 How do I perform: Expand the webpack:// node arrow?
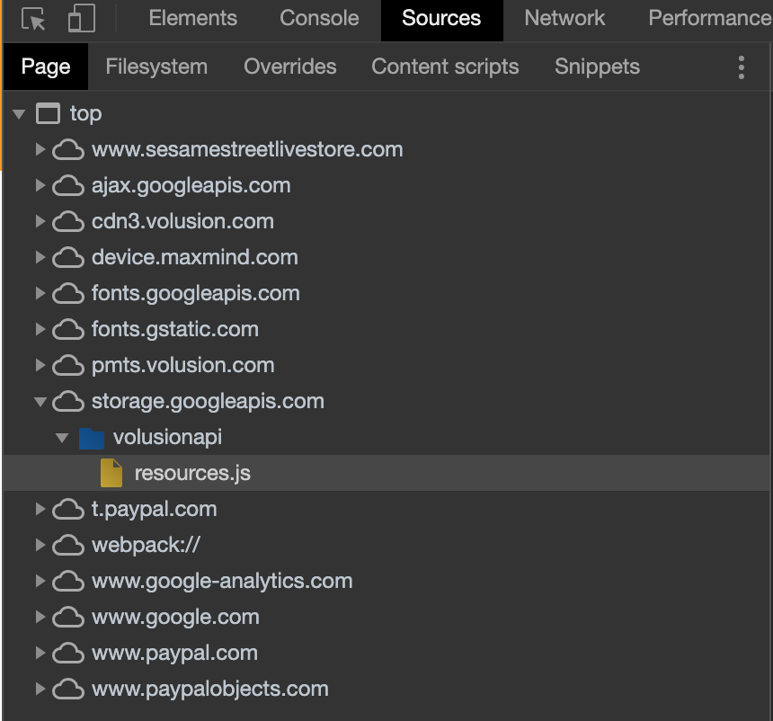click(x=40, y=546)
